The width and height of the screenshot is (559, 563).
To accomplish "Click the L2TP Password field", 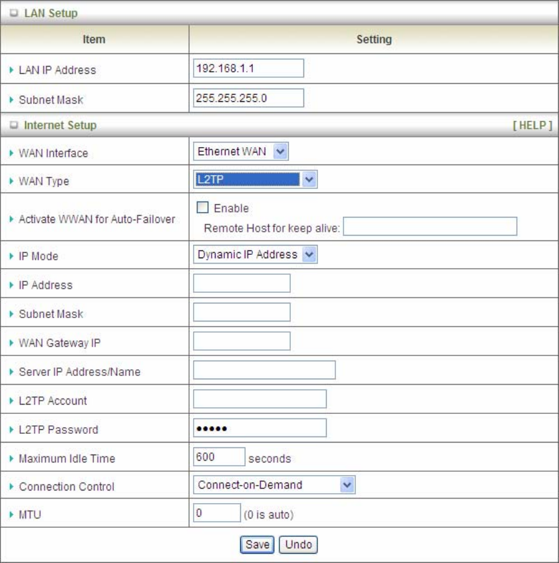I will pyautogui.click(x=260, y=428).
